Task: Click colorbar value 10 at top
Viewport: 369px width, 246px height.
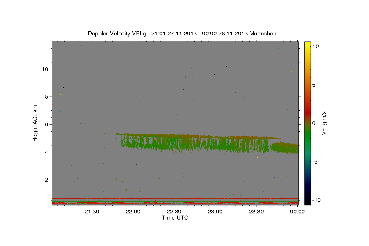Action: (x=315, y=46)
